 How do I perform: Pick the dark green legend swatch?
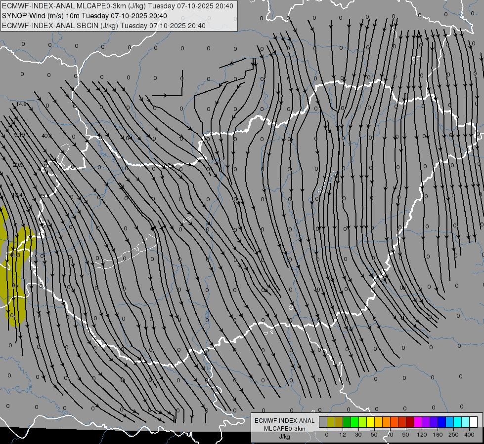tap(347, 422)
